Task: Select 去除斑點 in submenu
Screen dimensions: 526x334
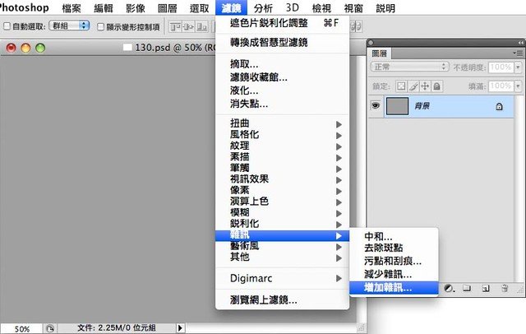Action: click(394, 248)
